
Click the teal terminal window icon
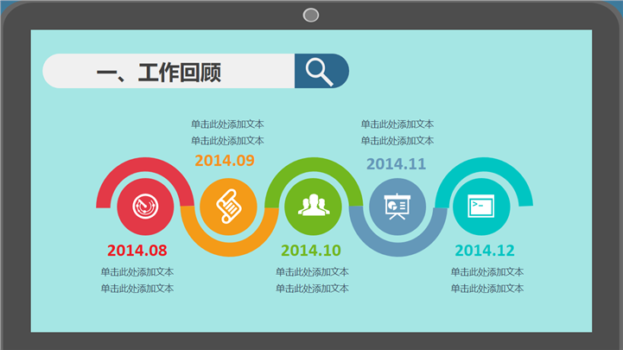(481, 207)
